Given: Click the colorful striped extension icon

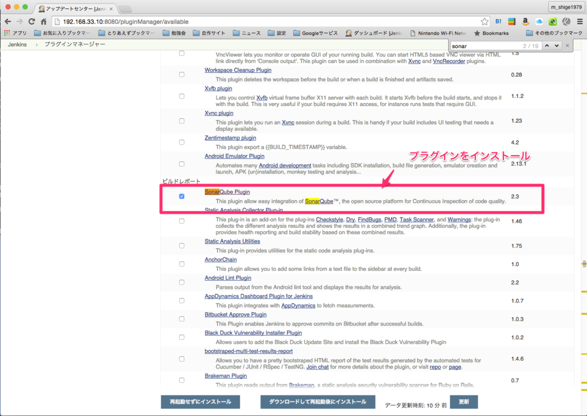Looking at the screenshot, I should (512, 22).
